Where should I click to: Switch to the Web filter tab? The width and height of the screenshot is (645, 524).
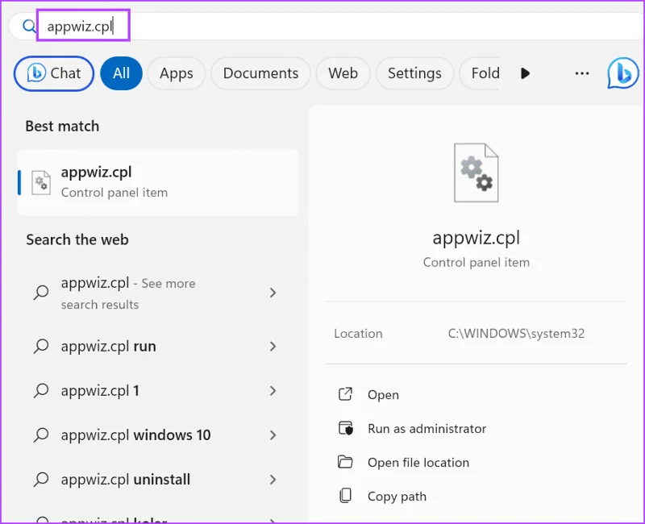click(343, 73)
